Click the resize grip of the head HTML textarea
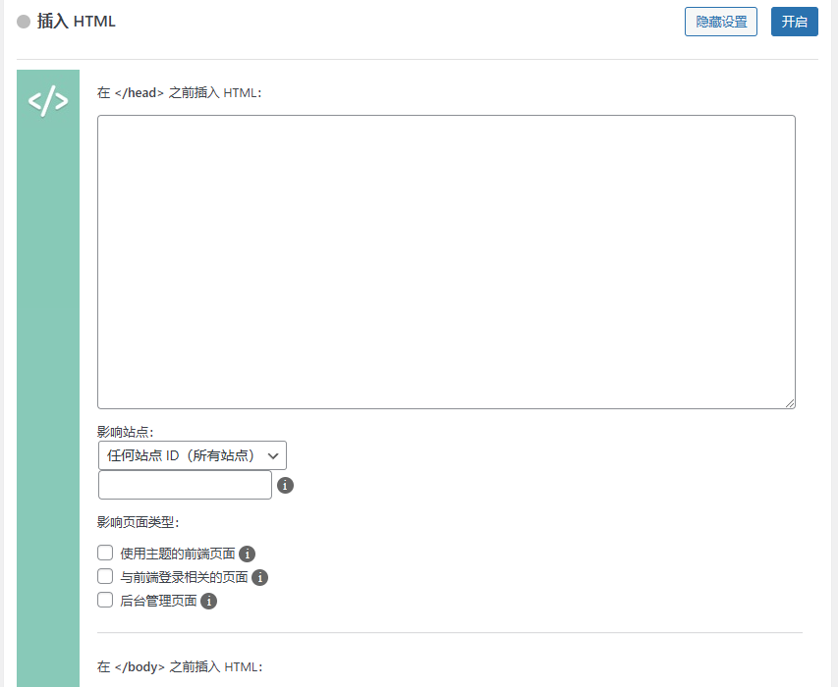The height and width of the screenshot is (687, 838). click(x=792, y=402)
